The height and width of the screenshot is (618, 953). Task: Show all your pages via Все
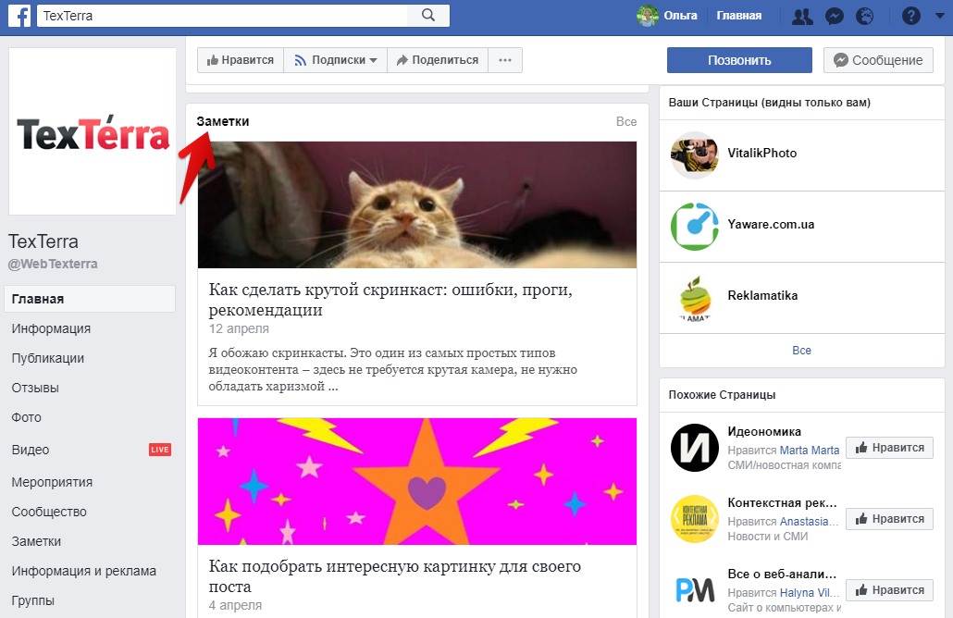tap(801, 351)
